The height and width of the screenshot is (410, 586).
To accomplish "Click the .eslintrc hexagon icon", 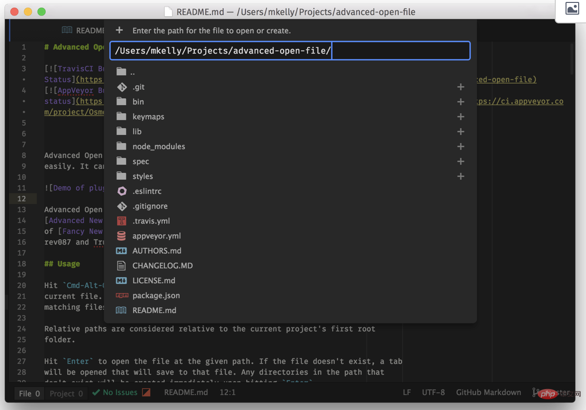I will click(x=122, y=191).
